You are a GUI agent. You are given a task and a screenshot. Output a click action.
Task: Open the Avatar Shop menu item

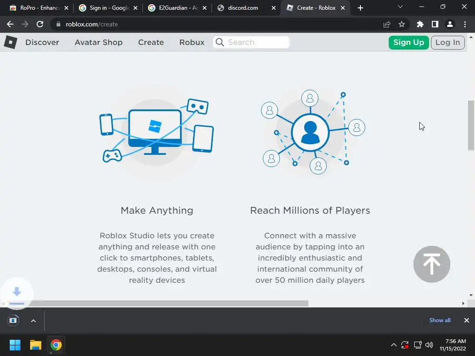tap(98, 42)
